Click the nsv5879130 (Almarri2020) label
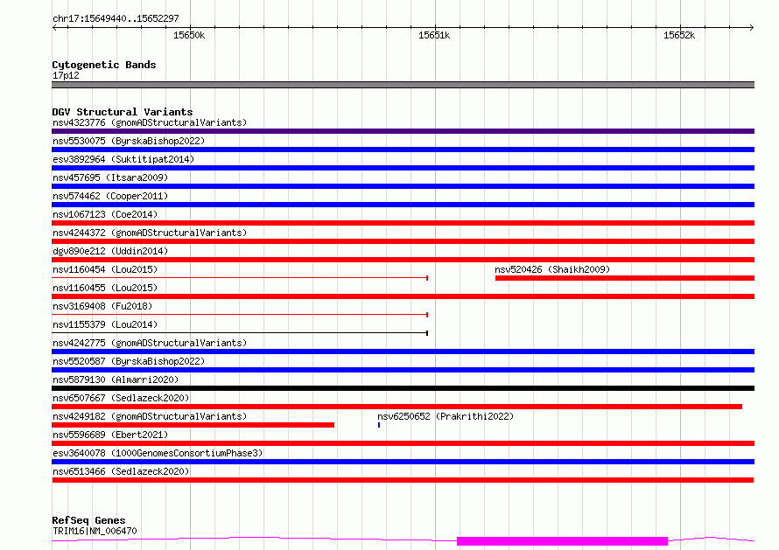 coord(116,379)
